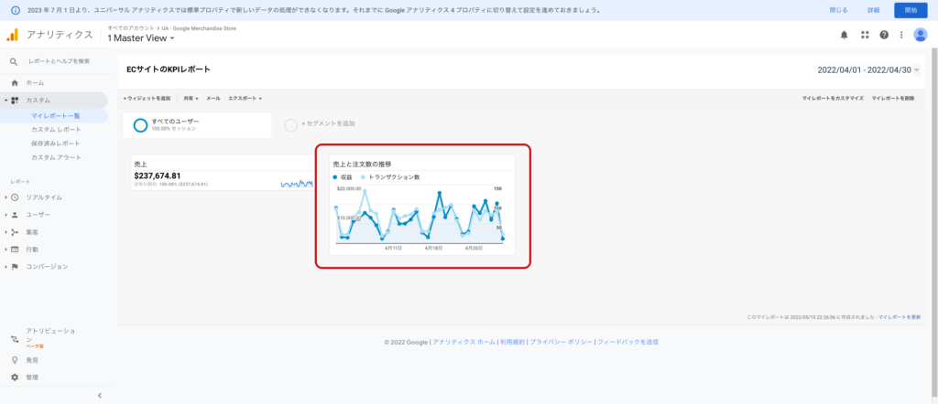Collapse the カスタム section
The height and width of the screenshot is (404, 938).
pyautogui.click(x=6, y=101)
